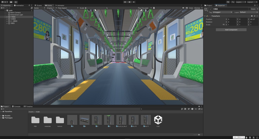Viewport: 259px width, 139px height.
Task: Click the Position Z value field
Action: [254, 19]
